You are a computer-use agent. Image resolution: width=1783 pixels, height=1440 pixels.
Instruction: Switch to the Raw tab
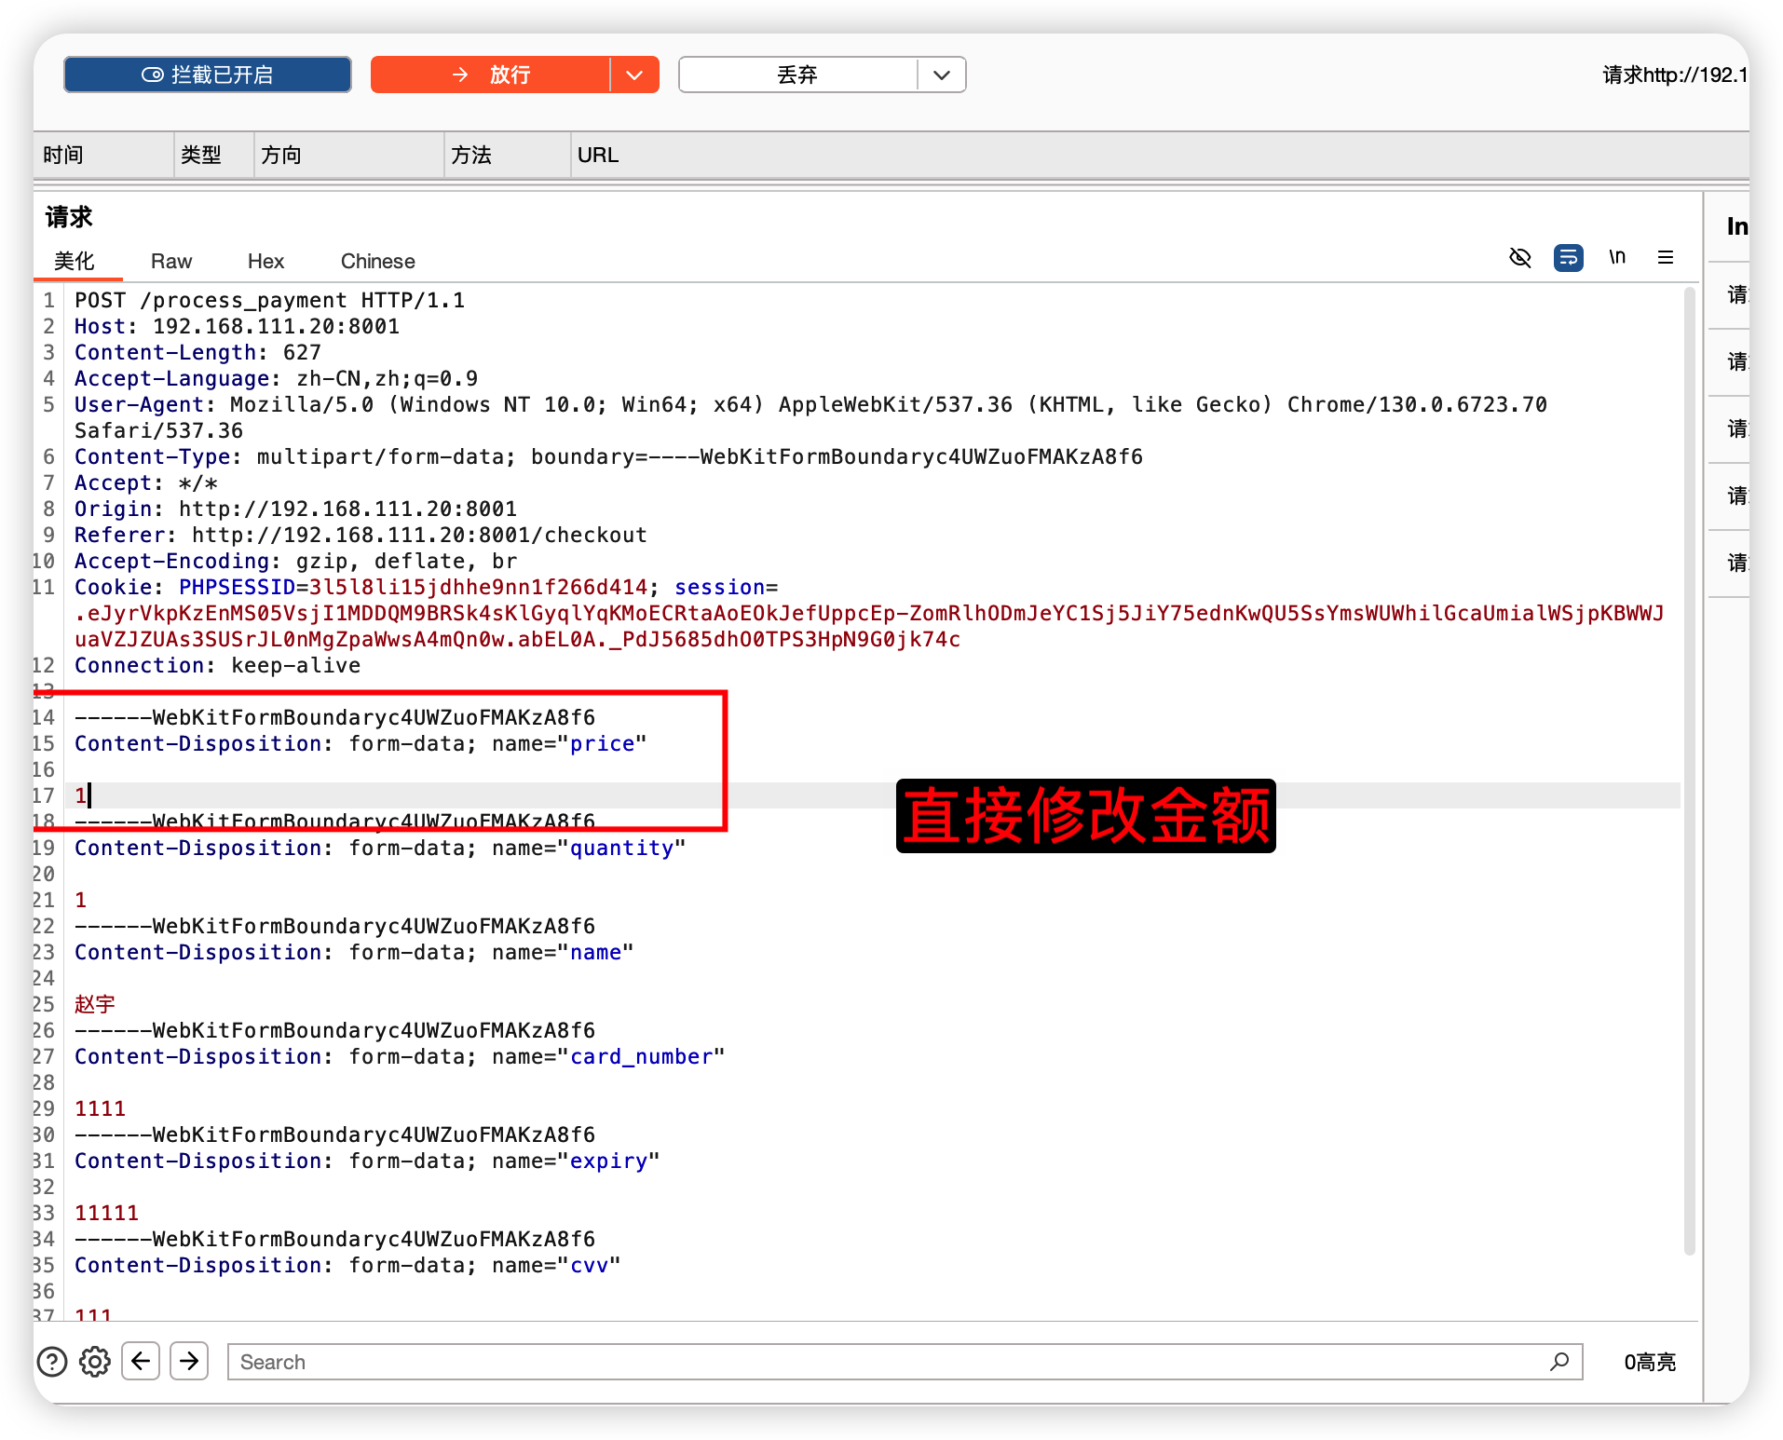[171, 262]
